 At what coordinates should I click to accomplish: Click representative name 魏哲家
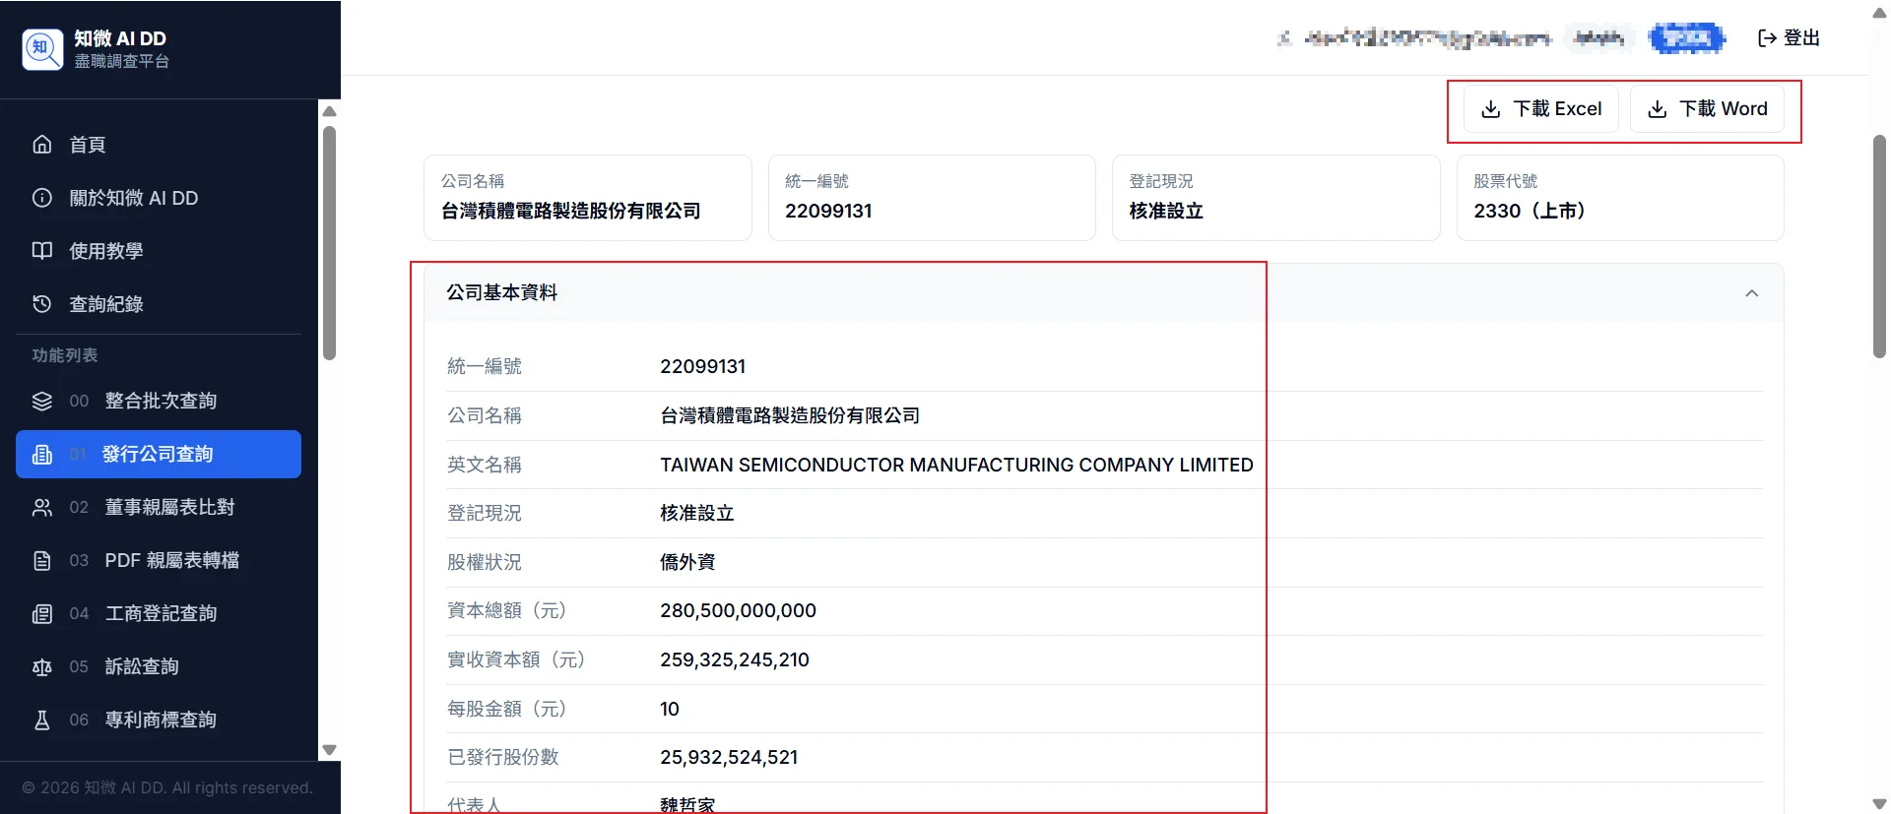point(687,804)
